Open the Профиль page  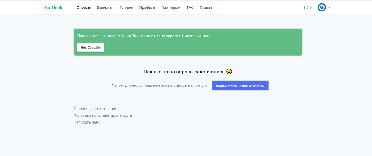pos(147,7)
